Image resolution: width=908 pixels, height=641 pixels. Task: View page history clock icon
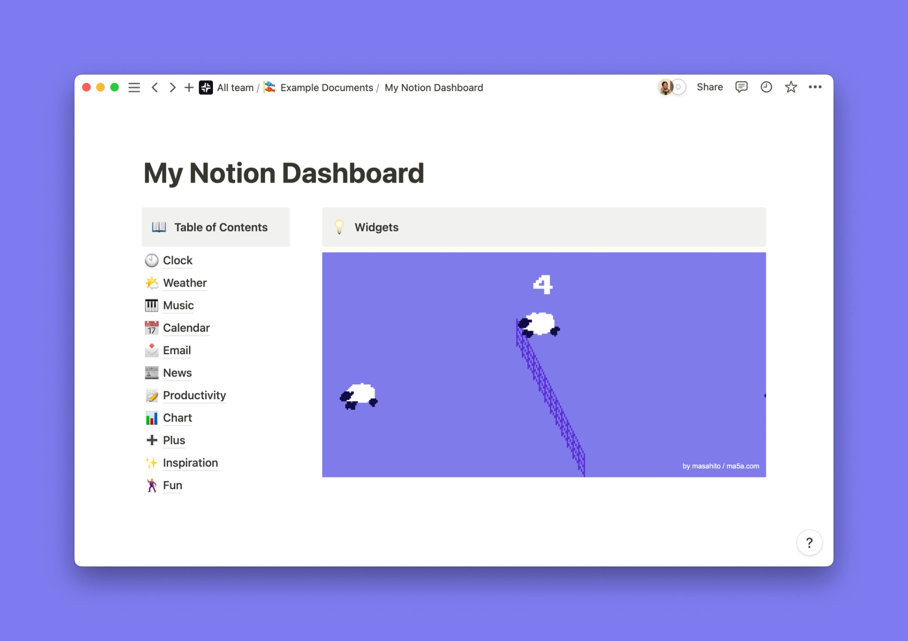766,87
